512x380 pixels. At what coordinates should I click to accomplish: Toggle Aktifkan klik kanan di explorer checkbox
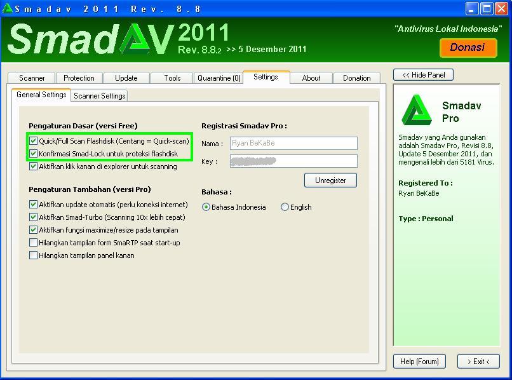pyautogui.click(x=33, y=166)
